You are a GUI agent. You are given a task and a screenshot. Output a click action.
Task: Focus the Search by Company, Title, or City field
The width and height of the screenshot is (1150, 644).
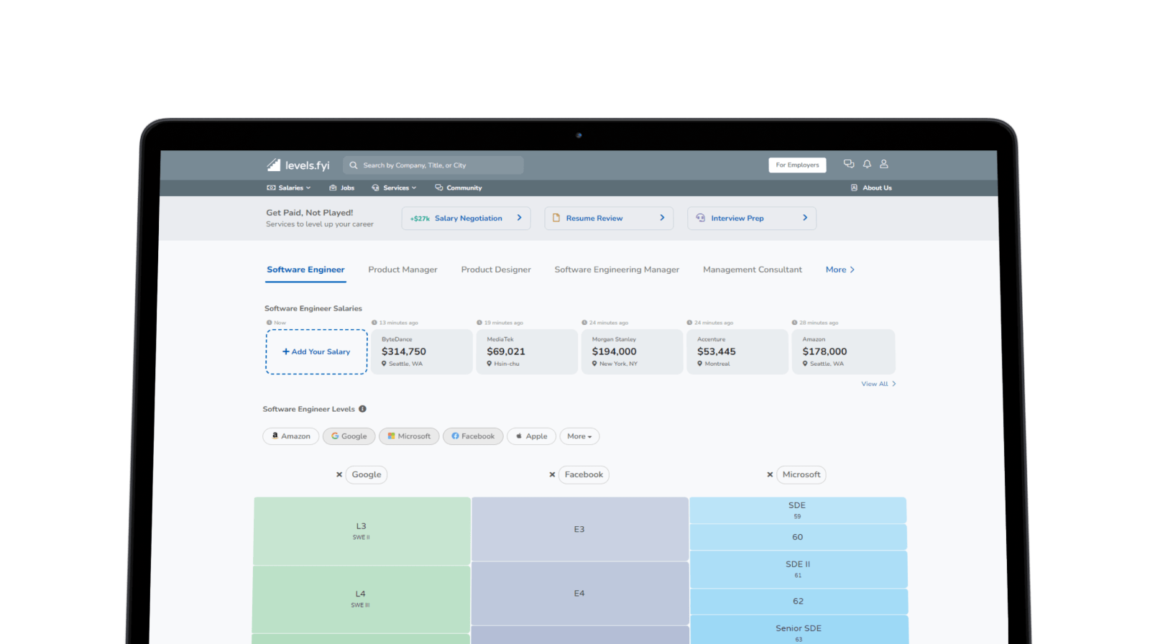point(433,165)
